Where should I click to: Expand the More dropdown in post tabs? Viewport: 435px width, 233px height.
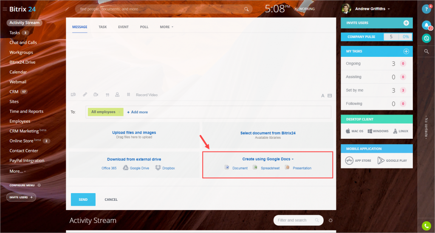167,27
